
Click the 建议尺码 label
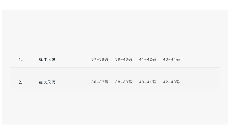[47, 82]
